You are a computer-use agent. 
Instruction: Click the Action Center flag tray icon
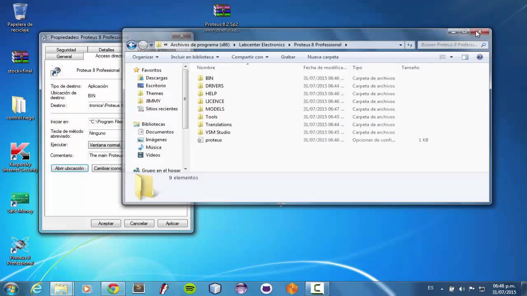[472, 289]
